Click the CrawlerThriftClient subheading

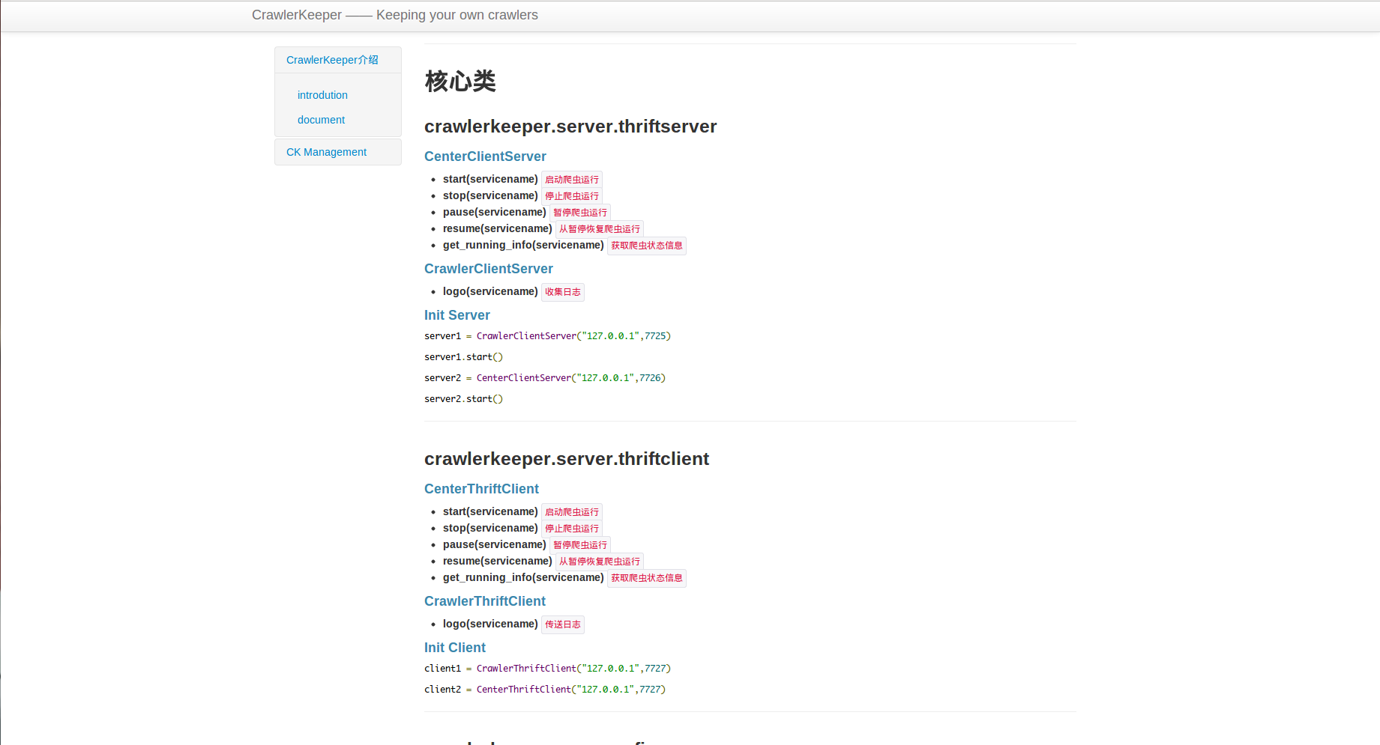pyautogui.click(x=484, y=601)
